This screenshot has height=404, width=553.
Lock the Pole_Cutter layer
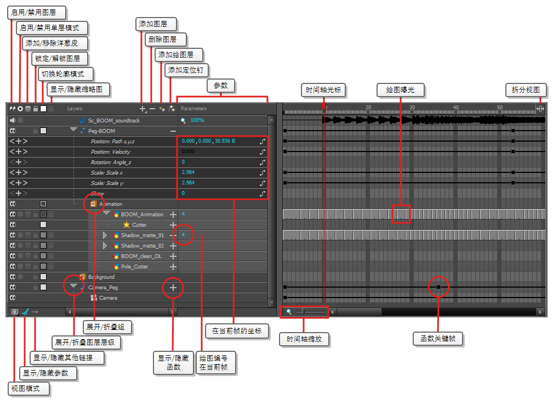point(36,267)
